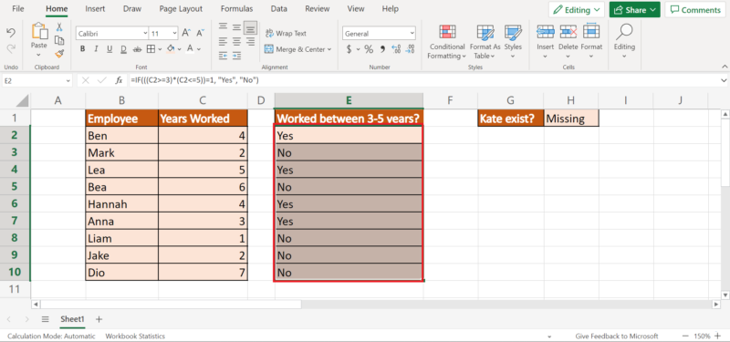Open cell Styles gallery
Screen dimensions: 730x342
pos(513,41)
